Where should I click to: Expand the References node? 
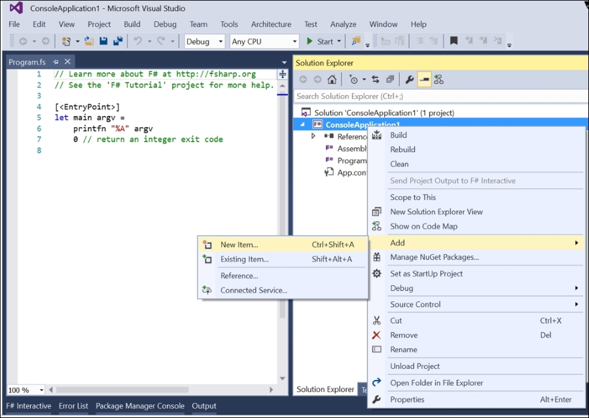(x=313, y=136)
